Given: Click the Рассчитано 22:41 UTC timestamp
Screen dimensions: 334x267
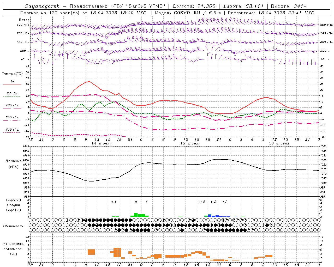Looking at the screenshot, I should coord(271,13).
